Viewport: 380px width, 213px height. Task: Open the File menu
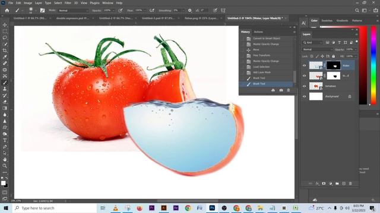coord(11,3)
